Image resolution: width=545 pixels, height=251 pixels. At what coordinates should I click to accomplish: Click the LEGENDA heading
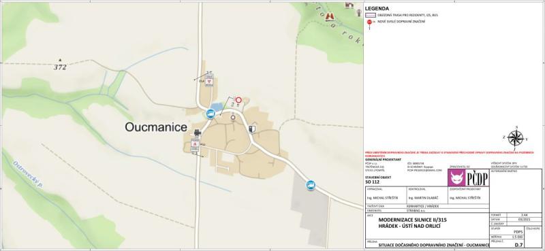click(377, 9)
